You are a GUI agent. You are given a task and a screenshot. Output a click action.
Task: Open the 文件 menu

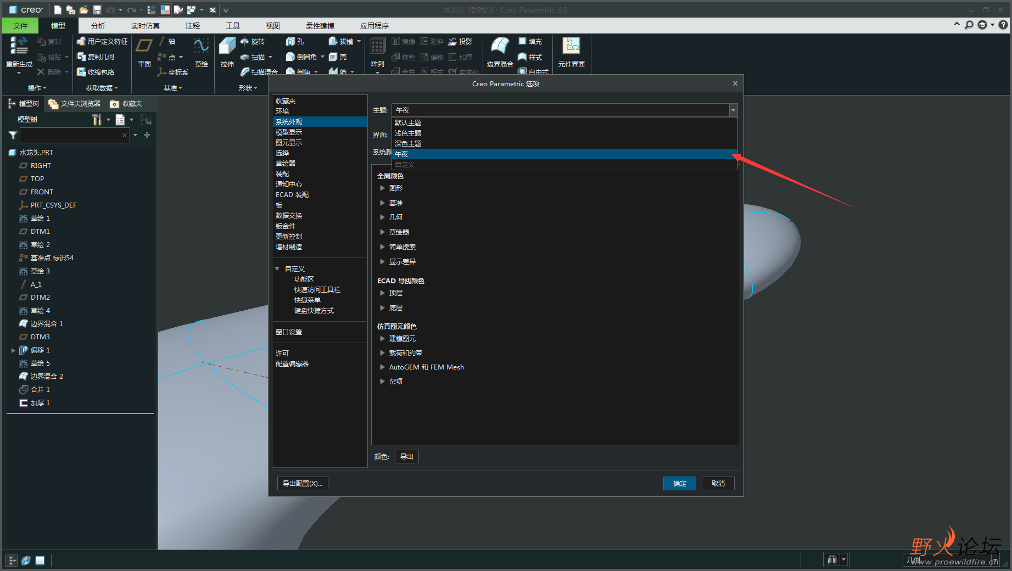point(20,26)
